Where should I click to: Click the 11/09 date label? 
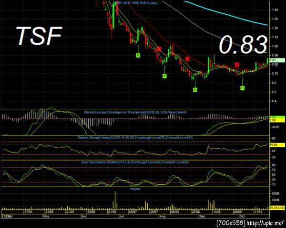click(x=217, y=212)
